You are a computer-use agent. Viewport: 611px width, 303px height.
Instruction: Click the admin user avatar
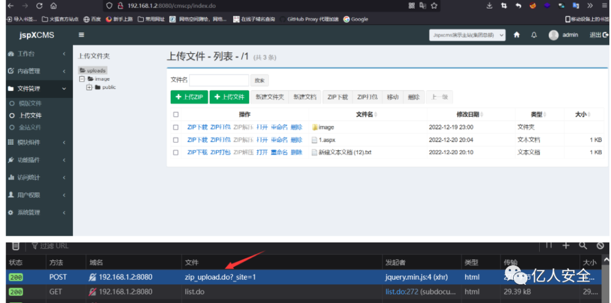point(553,35)
